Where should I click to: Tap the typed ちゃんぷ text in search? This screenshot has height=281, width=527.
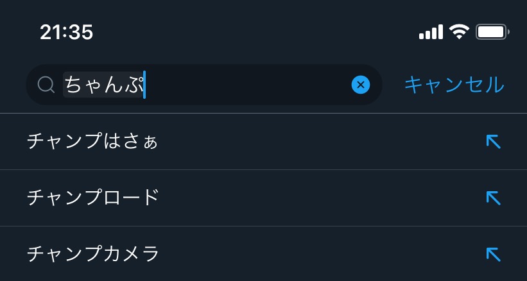click(x=103, y=85)
